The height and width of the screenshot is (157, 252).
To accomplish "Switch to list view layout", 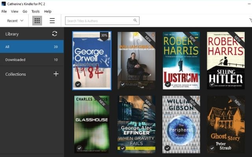I will [52, 21].
